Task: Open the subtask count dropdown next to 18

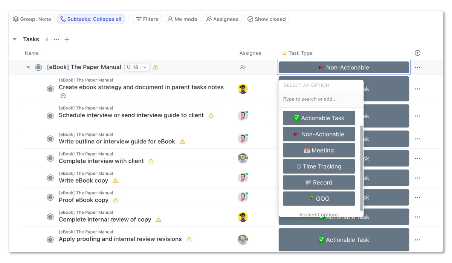Action: tap(144, 67)
